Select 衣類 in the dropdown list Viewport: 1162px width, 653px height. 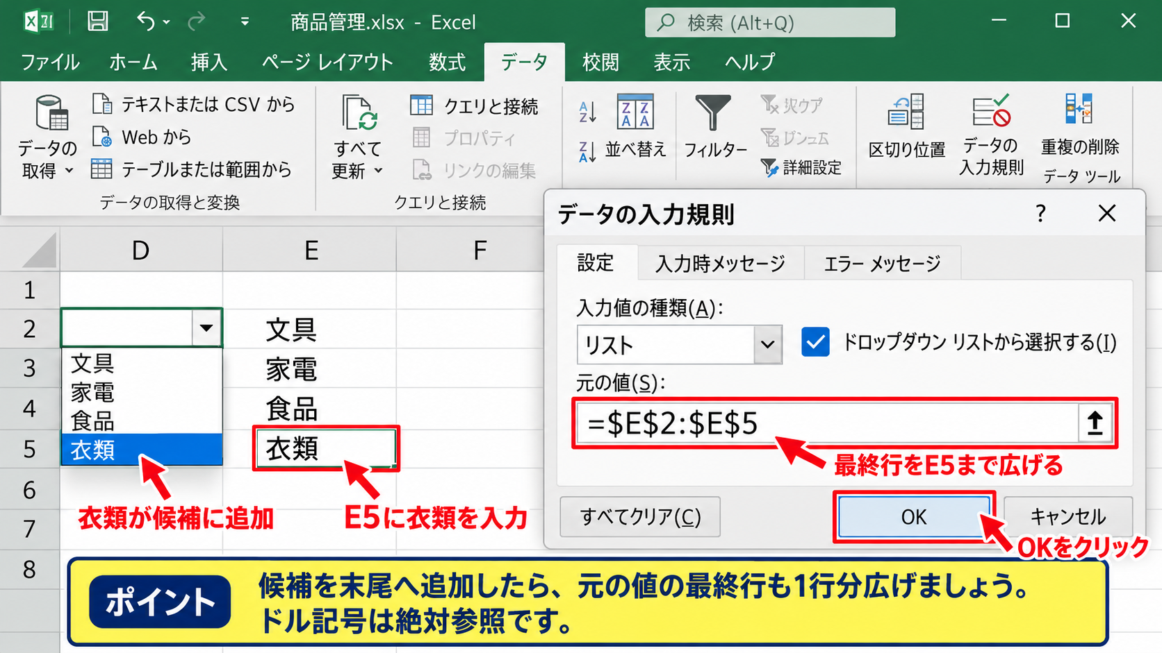pos(142,450)
